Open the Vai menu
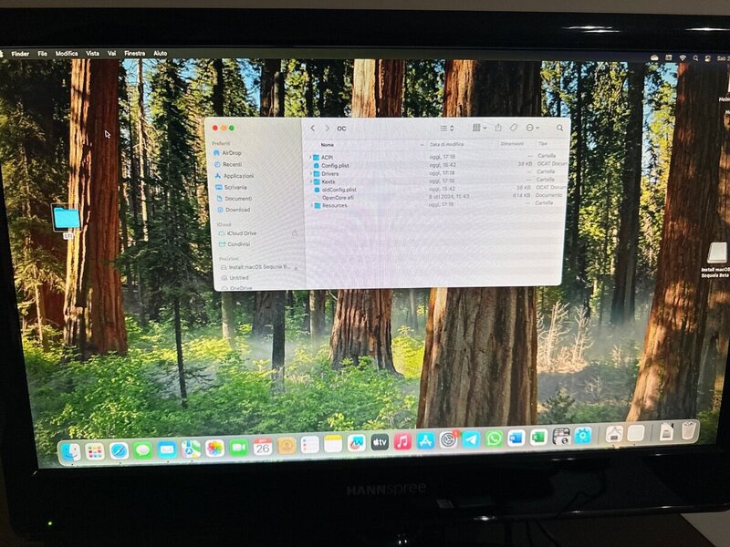Viewport: 730px width, 547px height. click(111, 54)
